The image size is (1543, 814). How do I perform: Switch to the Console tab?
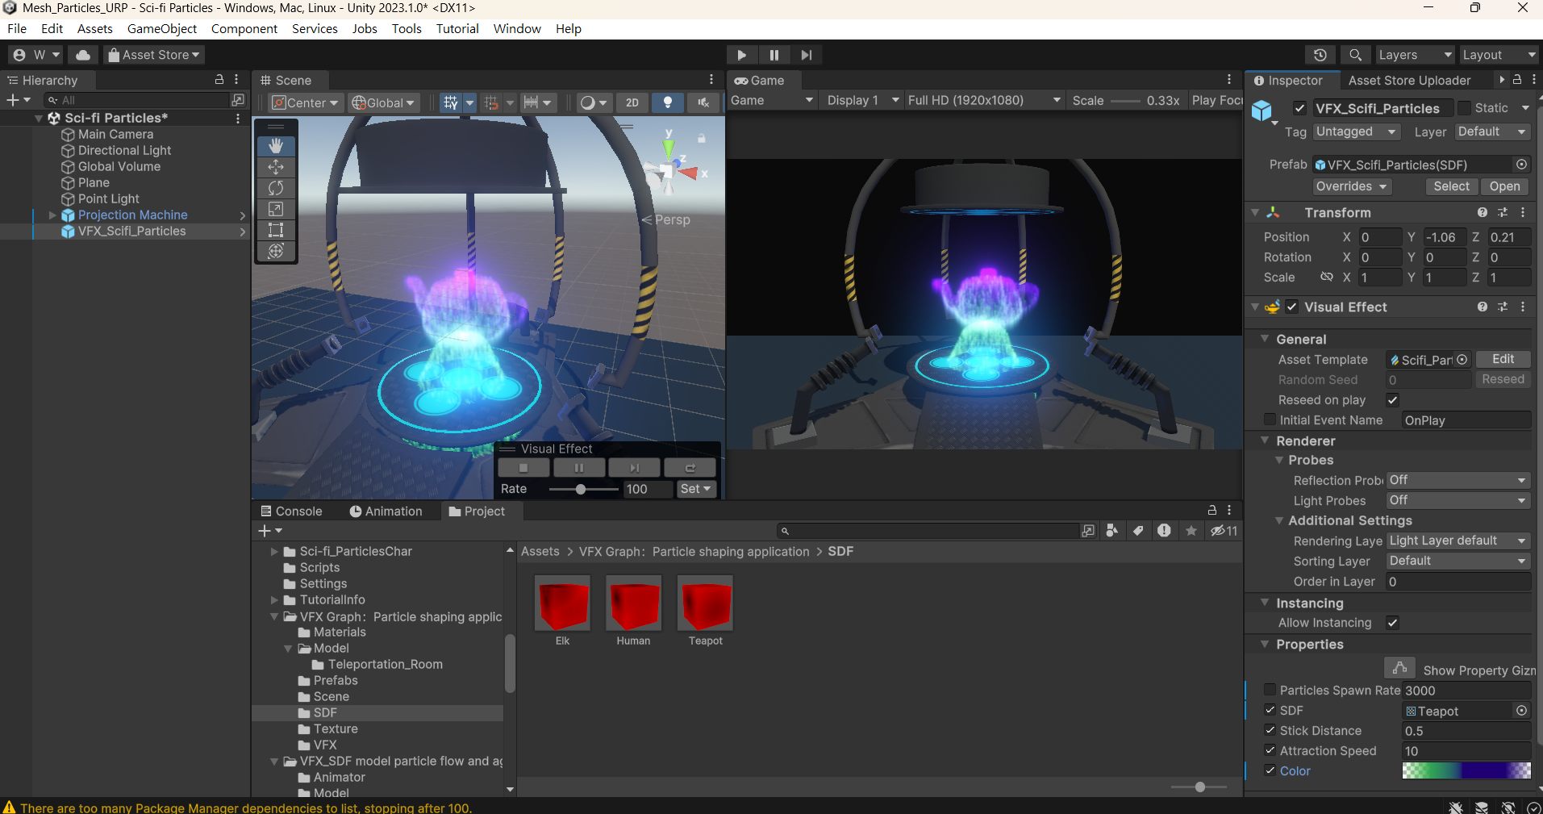tap(291, 511)
